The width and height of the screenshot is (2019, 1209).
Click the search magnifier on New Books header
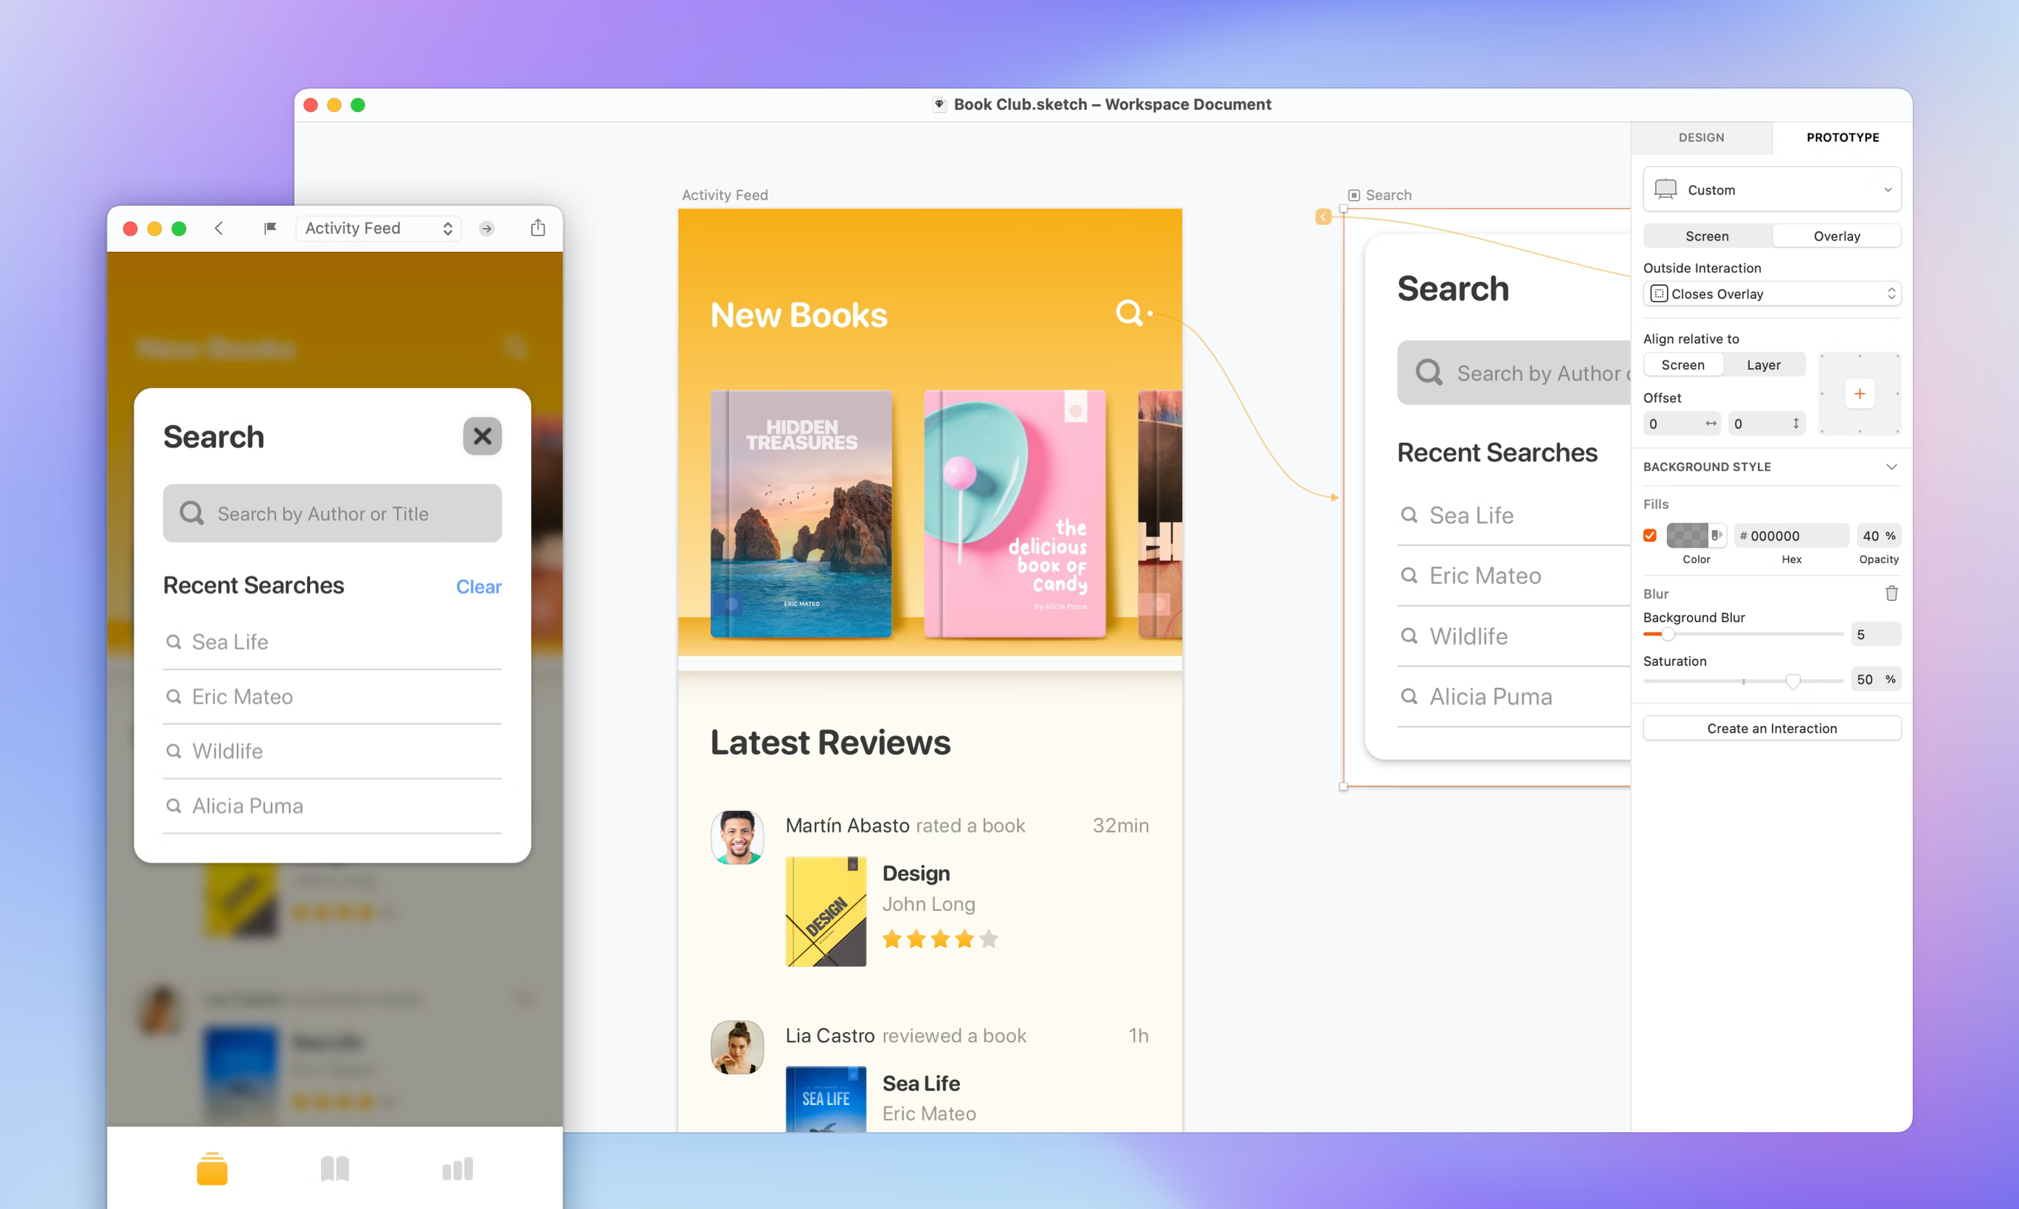(x=1128, y=313)
